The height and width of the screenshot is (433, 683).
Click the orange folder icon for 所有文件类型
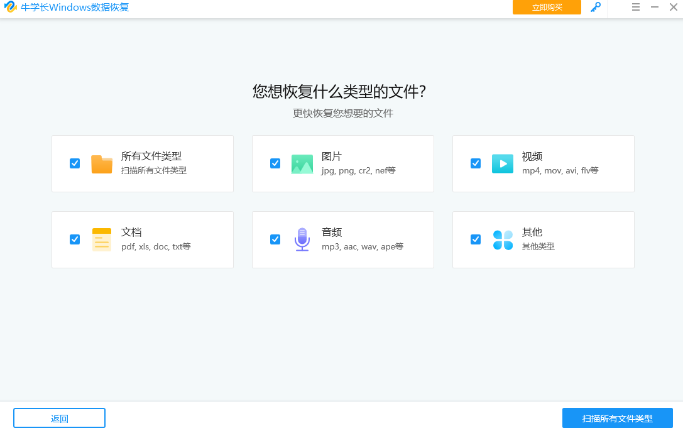click(101, 163)
